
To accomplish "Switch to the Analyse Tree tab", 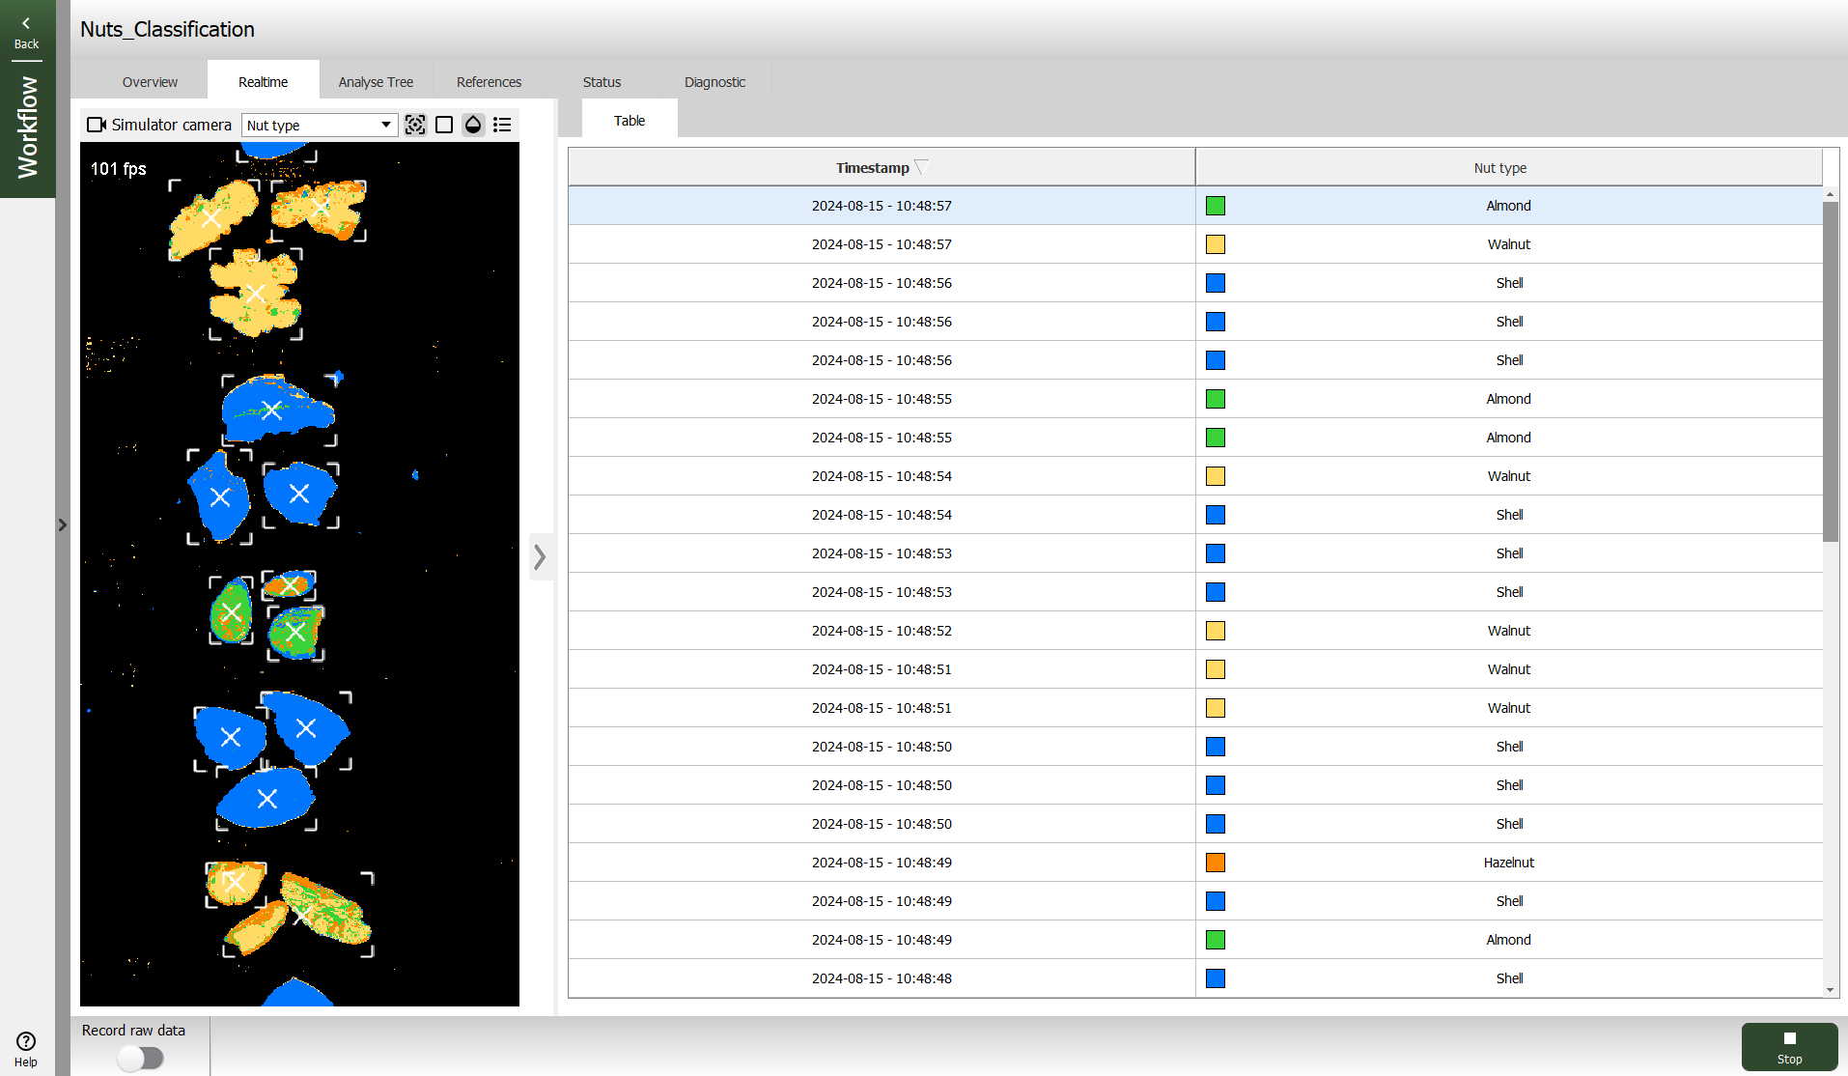I will (376, 82).
